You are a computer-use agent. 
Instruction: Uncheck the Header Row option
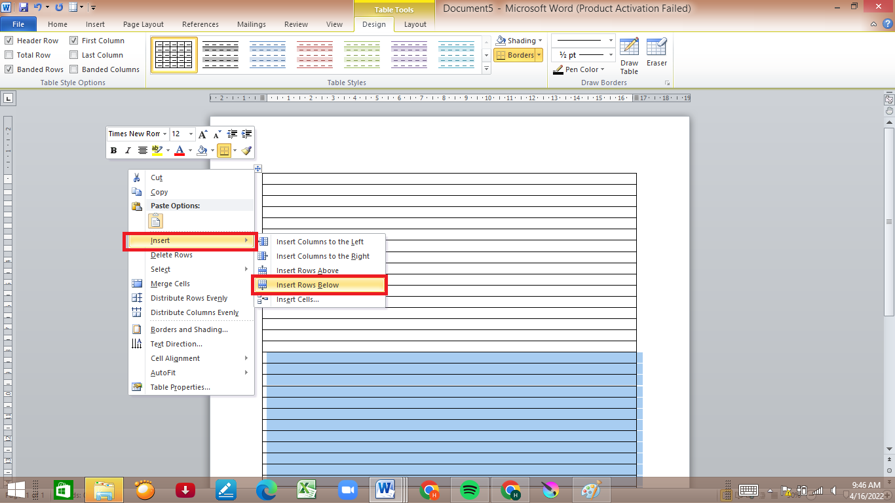(x=9, y=40)
